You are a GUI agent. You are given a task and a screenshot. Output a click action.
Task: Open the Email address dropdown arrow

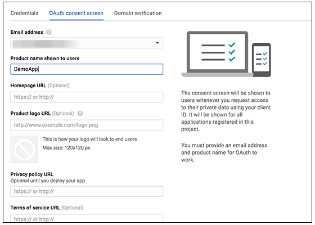tap(157, 43)
